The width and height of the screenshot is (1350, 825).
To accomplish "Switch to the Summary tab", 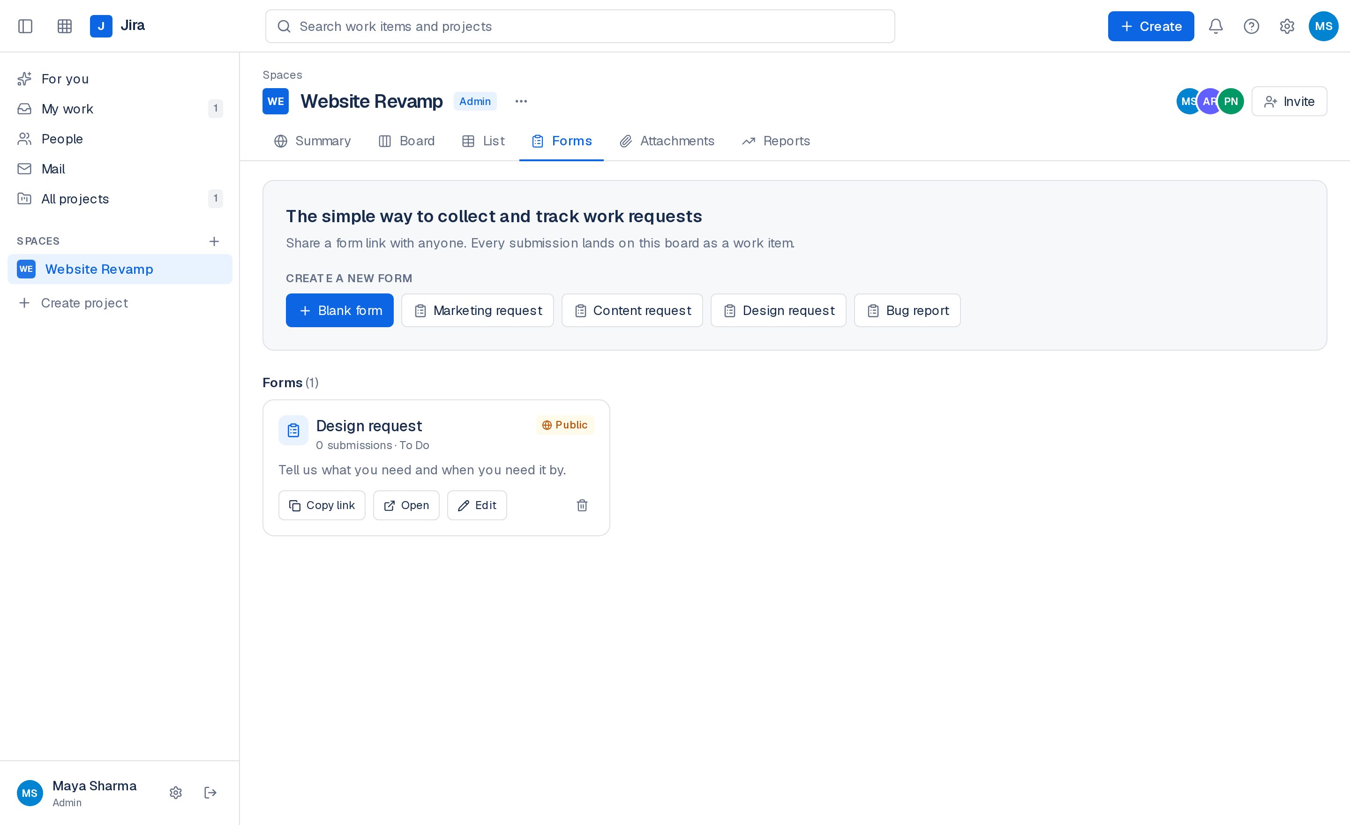I will (x=312, y=141).
